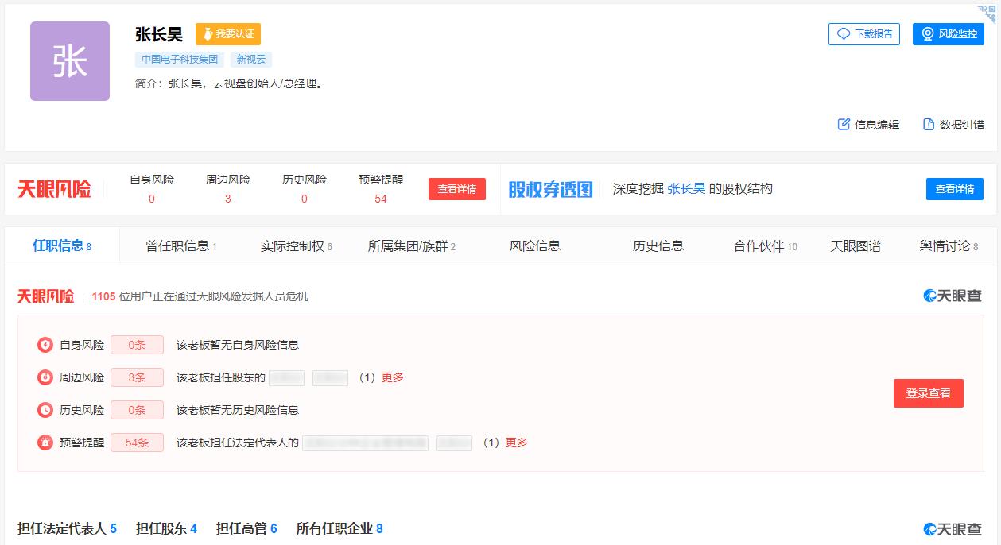Click the QR code corner icon
1001x545 pixels.
987,14
